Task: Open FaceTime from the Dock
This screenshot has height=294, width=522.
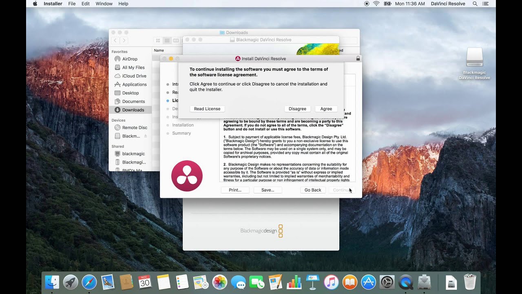Action: point(257,282)
